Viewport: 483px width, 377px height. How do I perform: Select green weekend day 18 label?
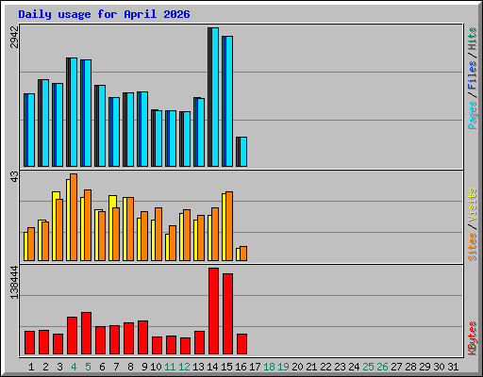tap(269, 367)
